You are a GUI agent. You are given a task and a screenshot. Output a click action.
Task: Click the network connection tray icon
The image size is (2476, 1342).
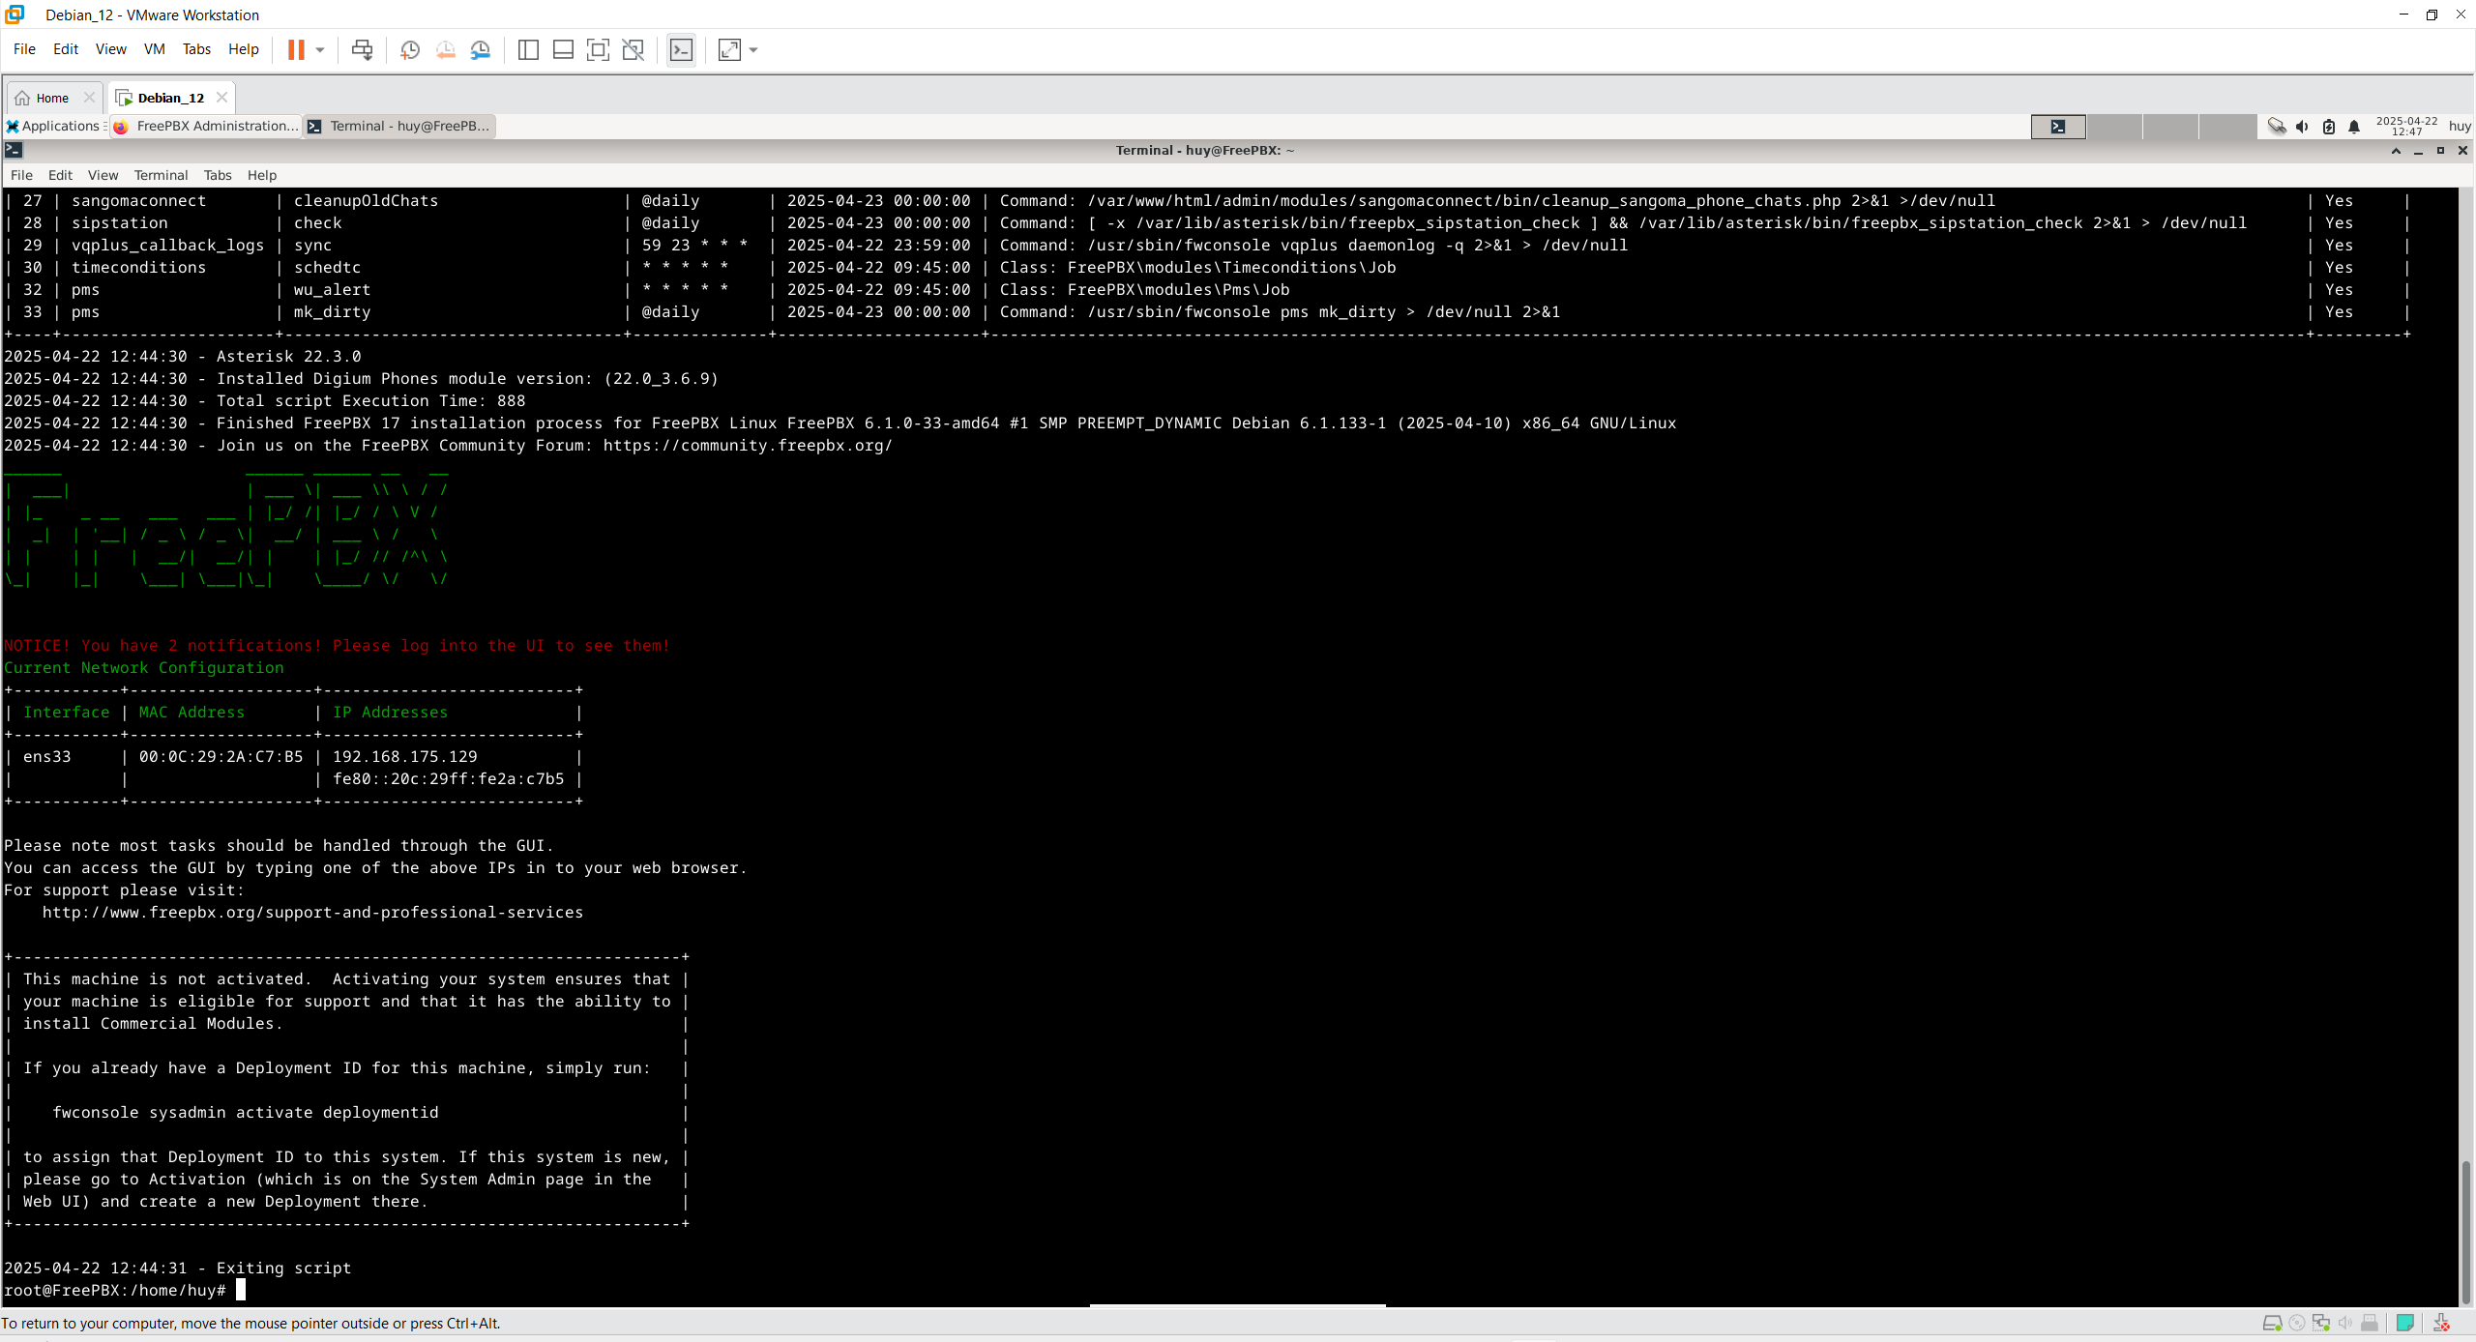2277,127
